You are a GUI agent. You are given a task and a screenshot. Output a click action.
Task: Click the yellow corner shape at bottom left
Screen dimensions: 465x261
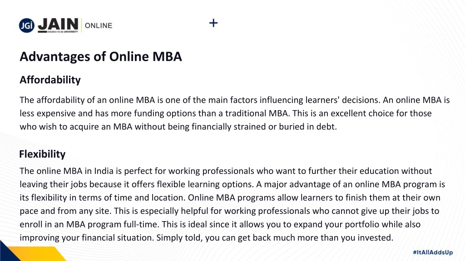pyautogui.click(x=39, y=254)
